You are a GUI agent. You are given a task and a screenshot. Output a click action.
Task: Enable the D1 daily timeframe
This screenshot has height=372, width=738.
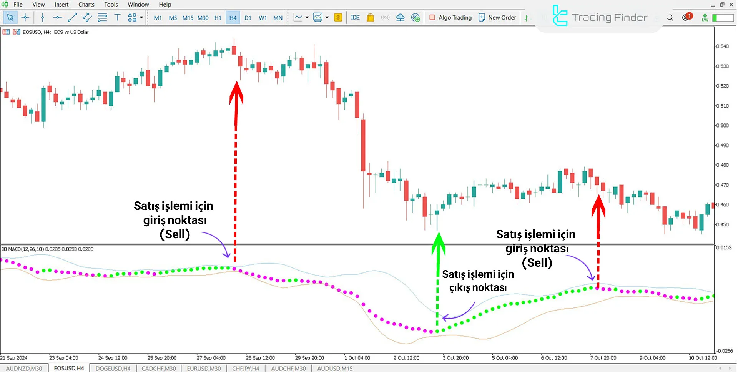[x=248, y=17]
